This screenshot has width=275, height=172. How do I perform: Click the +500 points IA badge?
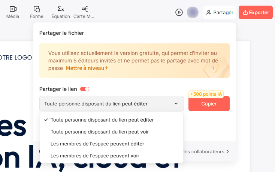tap(206, 94)
